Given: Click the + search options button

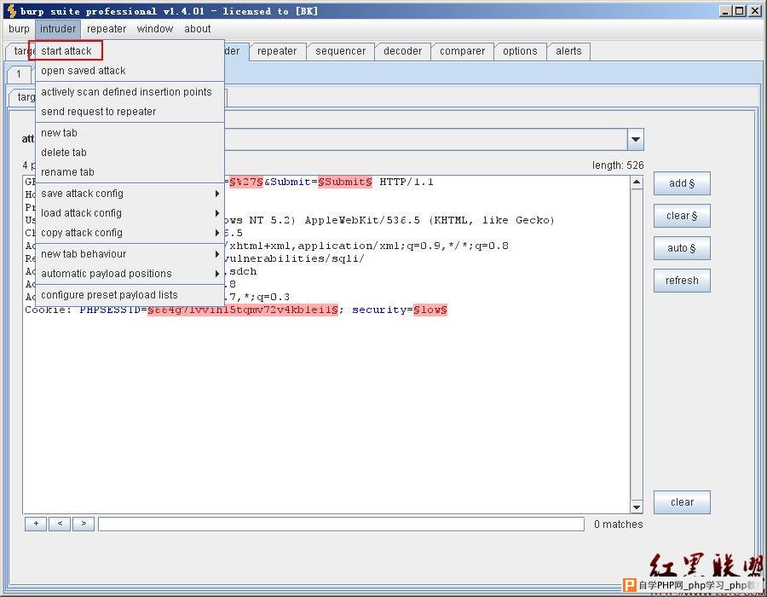Looking at the screenshot, I should 36,525.
